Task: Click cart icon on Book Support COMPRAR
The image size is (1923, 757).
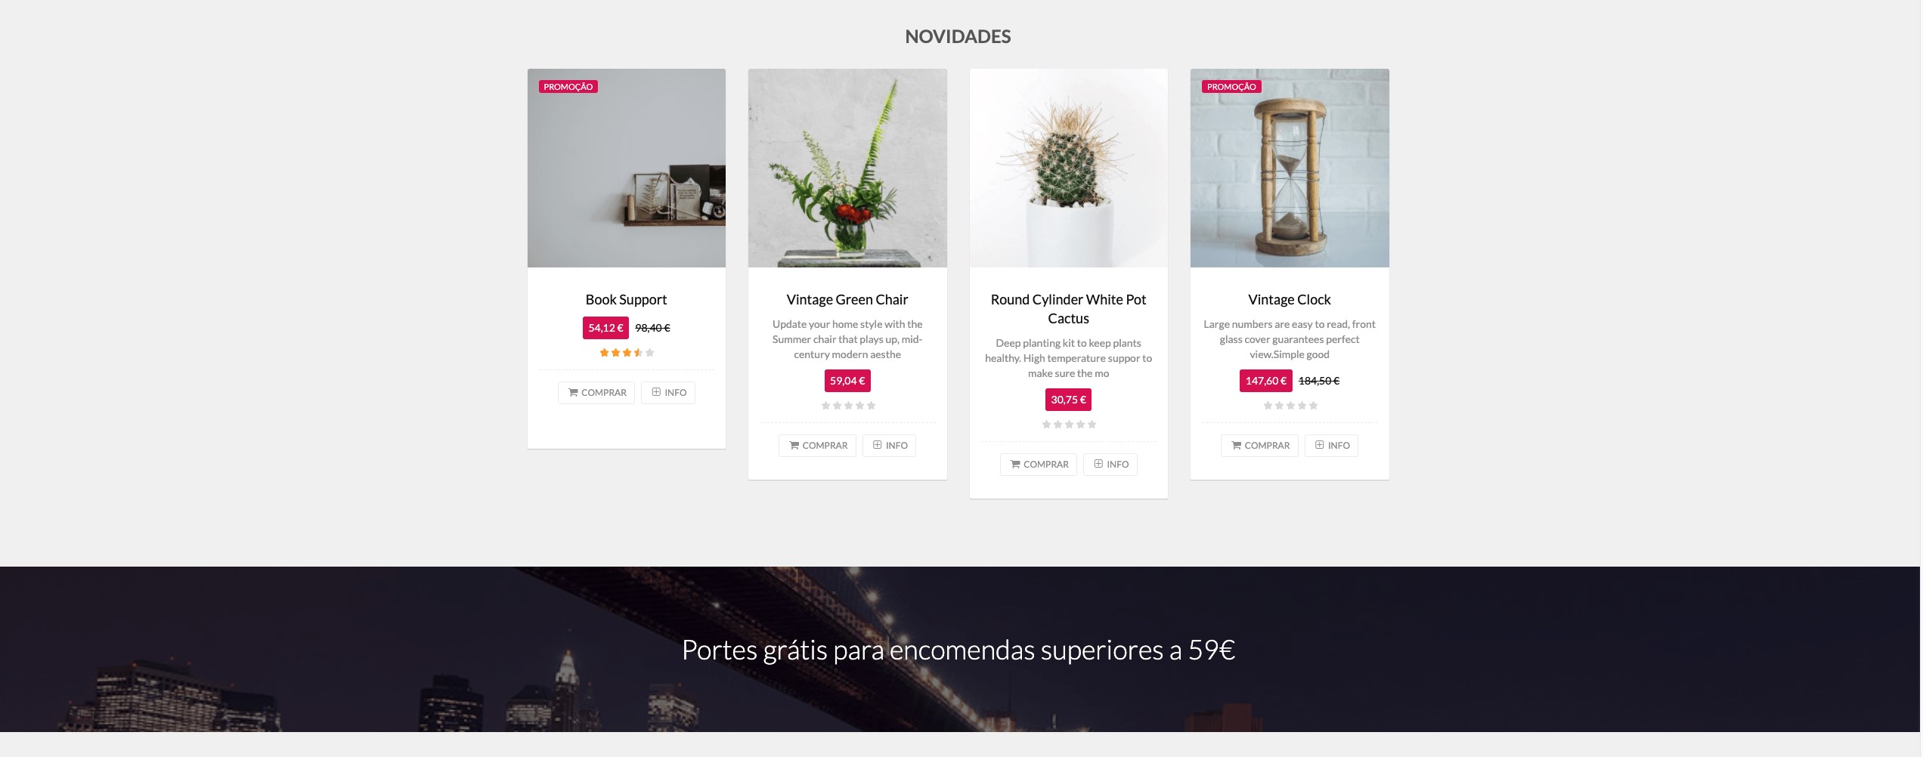Action: [x=573, y=393]
